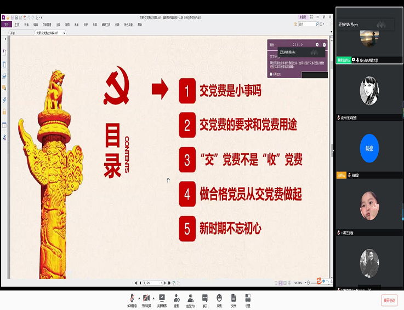Viewport: 404px width, 310px height.
Task: Click the Leave Meeting button
Action: click(389, 300)
